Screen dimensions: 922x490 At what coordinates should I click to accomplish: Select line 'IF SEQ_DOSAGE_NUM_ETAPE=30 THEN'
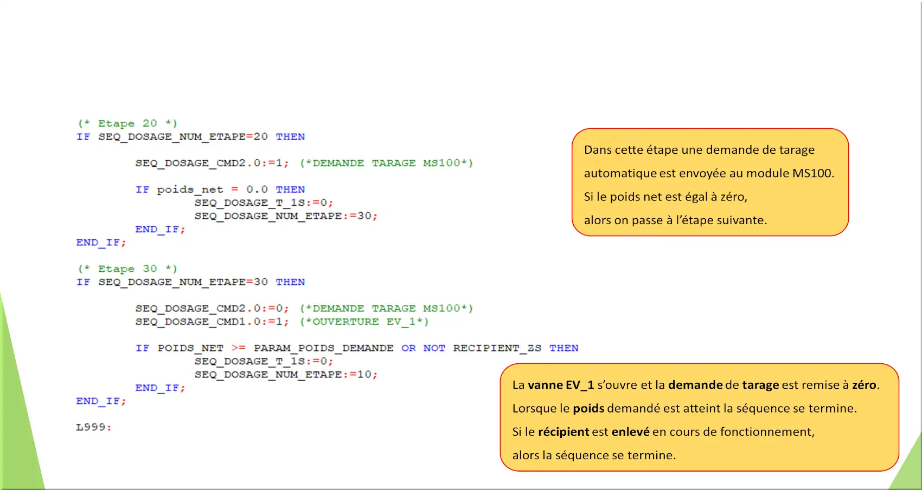click(190, 282)
